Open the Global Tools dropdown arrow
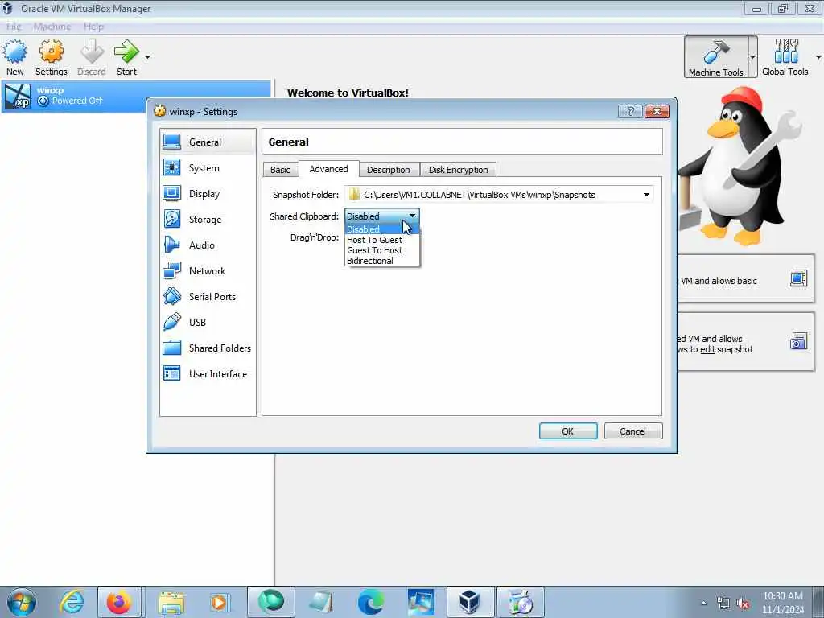824x618 pixels. tap(818, 57)
